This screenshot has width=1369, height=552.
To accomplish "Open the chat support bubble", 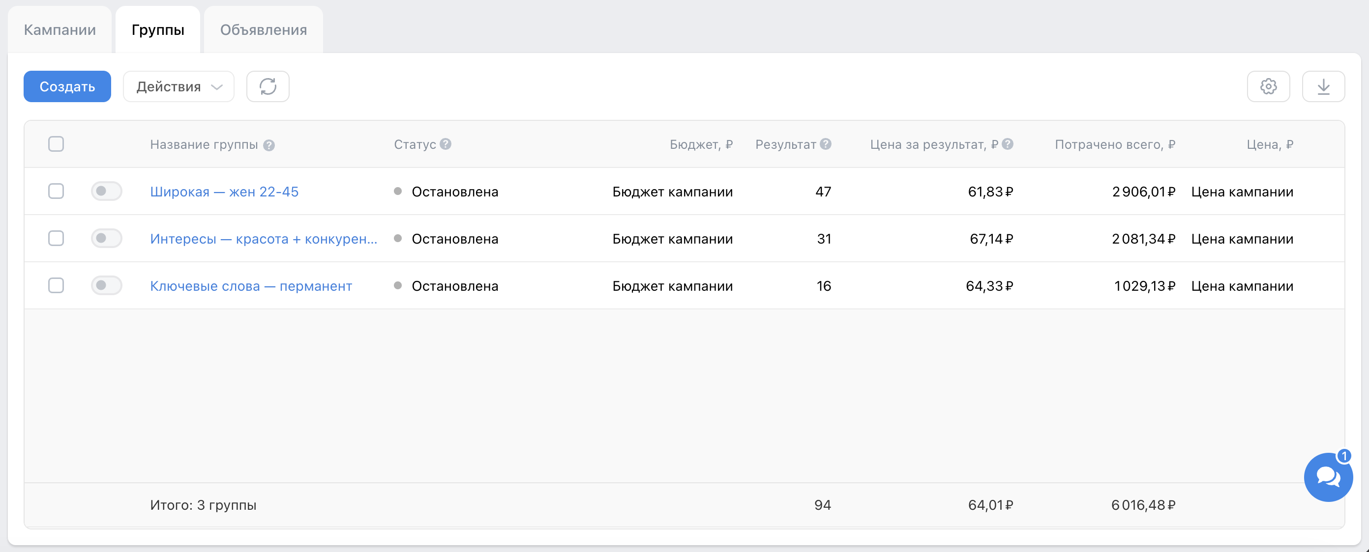I will 1328,477.
